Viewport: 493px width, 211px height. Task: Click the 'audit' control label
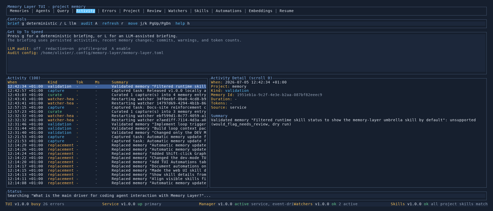tap(87, 23)
